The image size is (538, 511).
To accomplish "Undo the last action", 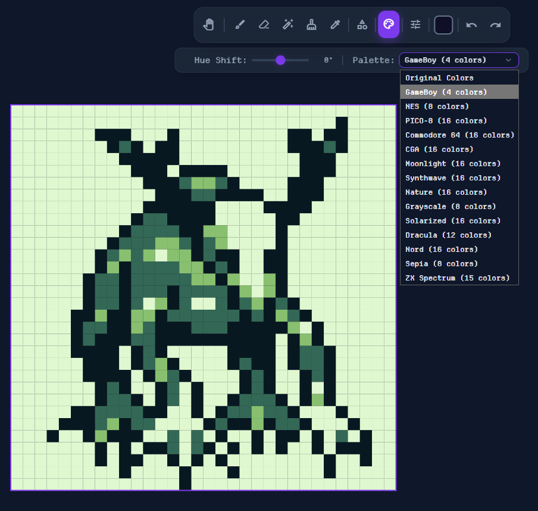I will pos(471,25).
